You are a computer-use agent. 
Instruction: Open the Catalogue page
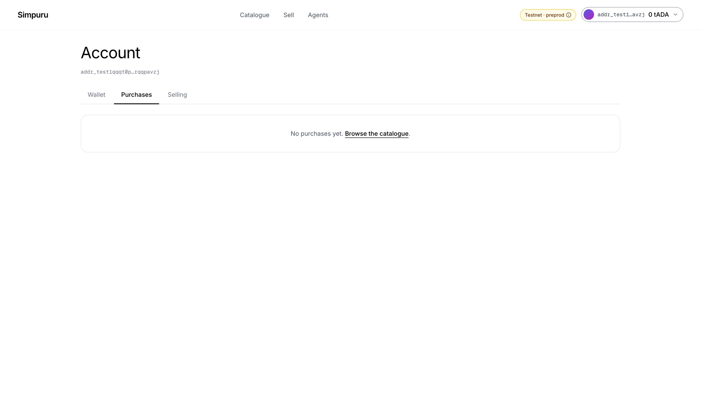pyautogui.click(x=254, y=15)
